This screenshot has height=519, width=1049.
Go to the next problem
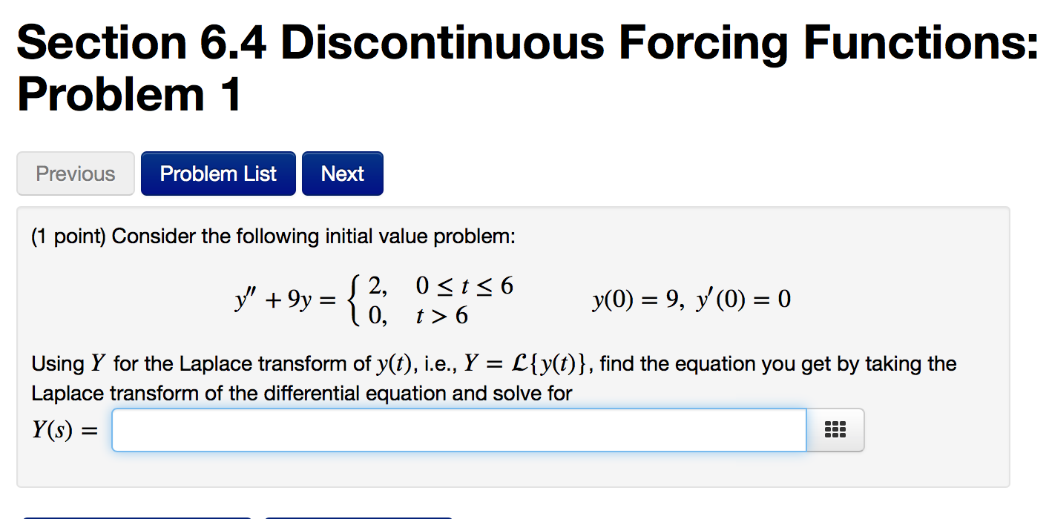tap(342, 173)
